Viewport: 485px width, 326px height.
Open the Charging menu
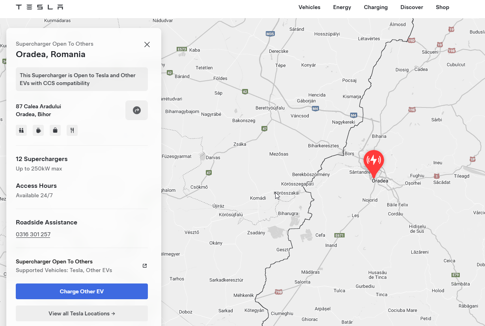pyautogui.click(x=376, y=7)
